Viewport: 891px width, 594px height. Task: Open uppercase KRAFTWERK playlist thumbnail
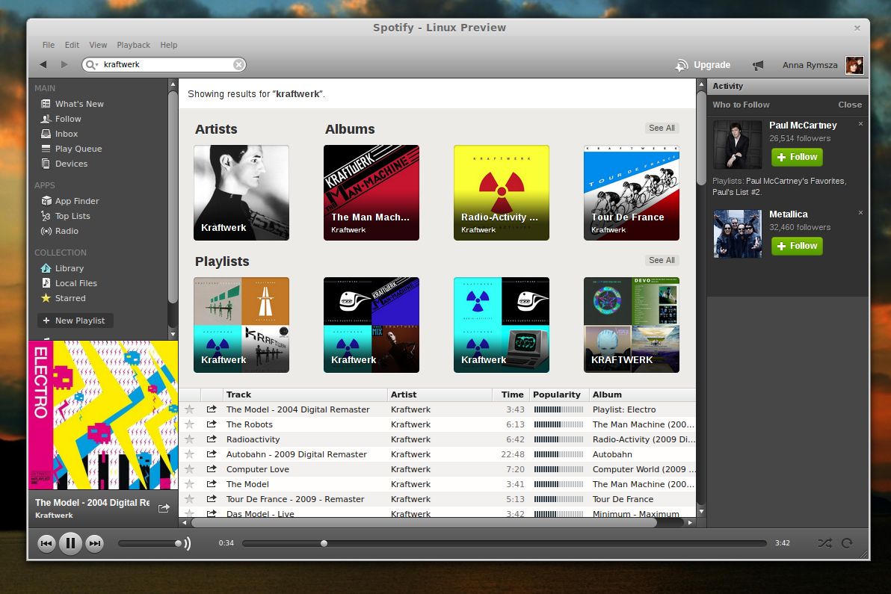pos(632,325)
